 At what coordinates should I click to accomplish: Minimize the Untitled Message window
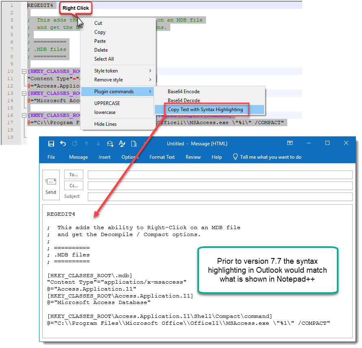[309, 143]
